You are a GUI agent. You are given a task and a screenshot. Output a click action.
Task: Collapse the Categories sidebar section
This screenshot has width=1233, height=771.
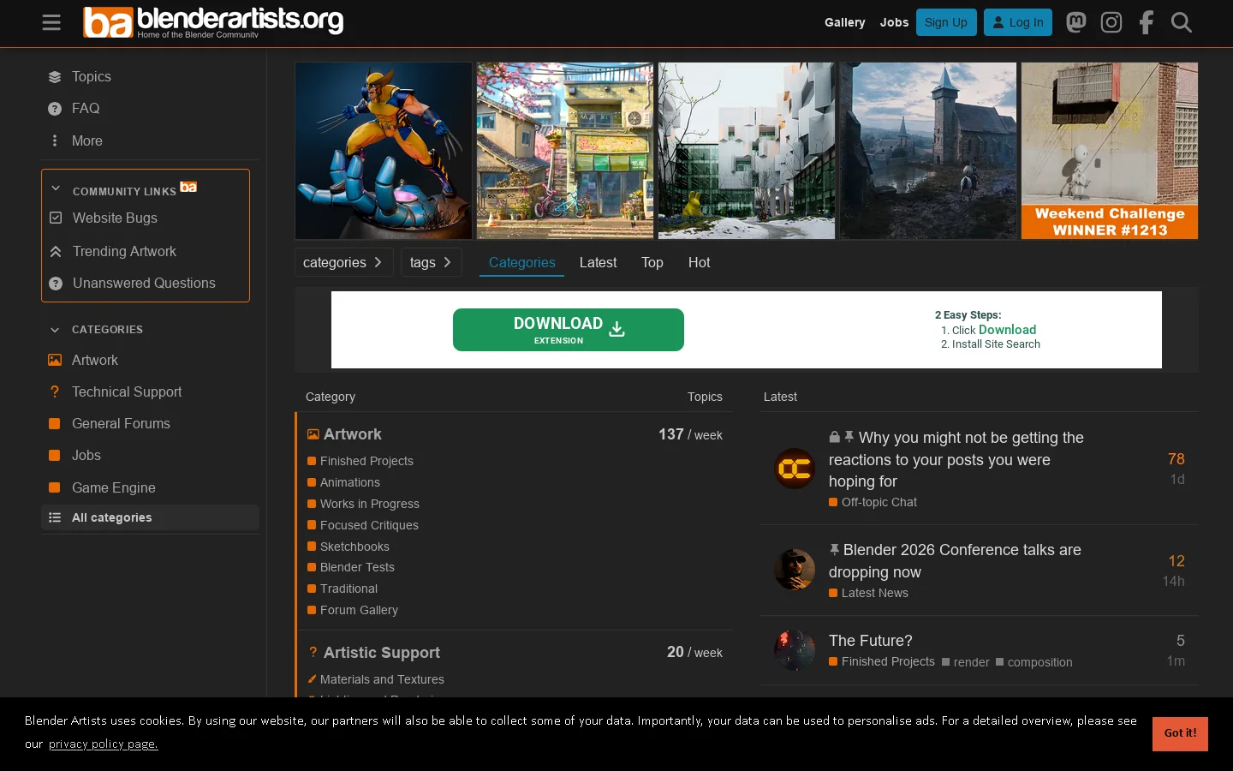[x=55, y=330]
